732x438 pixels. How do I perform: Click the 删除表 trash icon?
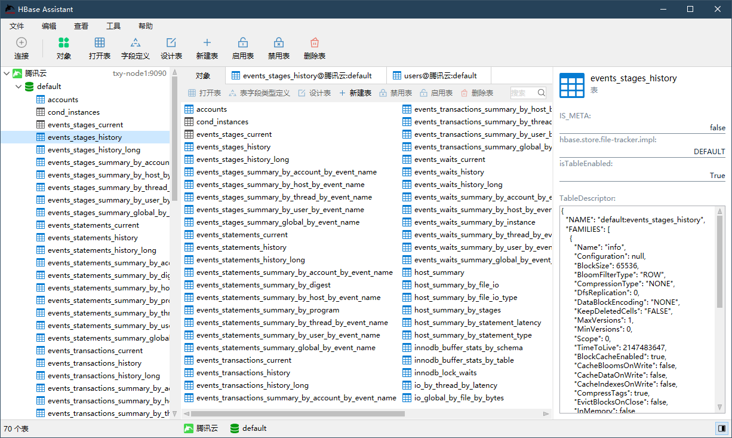click(315, 43)
